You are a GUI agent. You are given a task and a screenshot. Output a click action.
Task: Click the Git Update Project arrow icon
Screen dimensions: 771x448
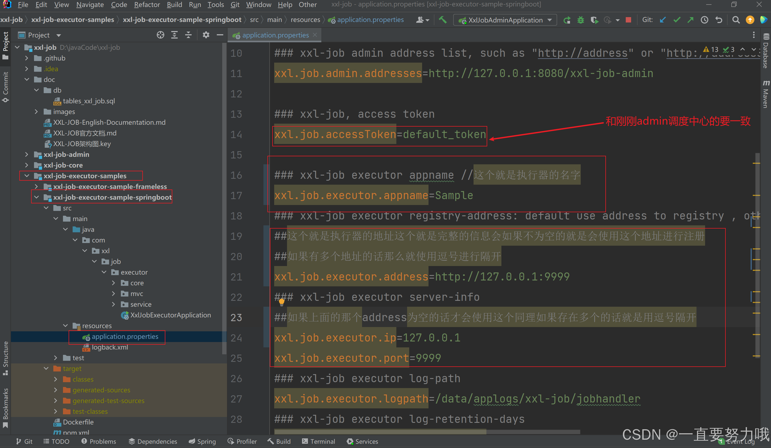(x=663, y=20)
